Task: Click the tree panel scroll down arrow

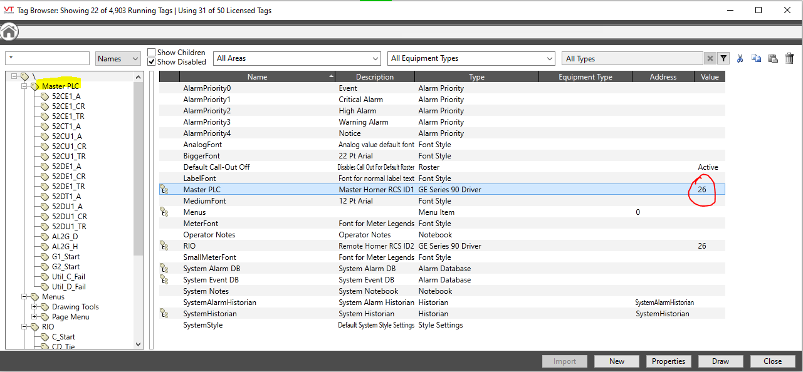Action: 139,344
